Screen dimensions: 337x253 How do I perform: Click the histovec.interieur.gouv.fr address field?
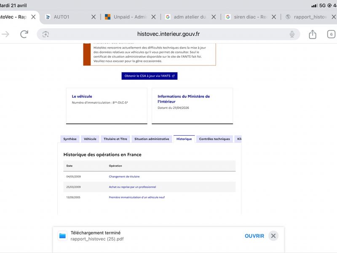point(168,34)
